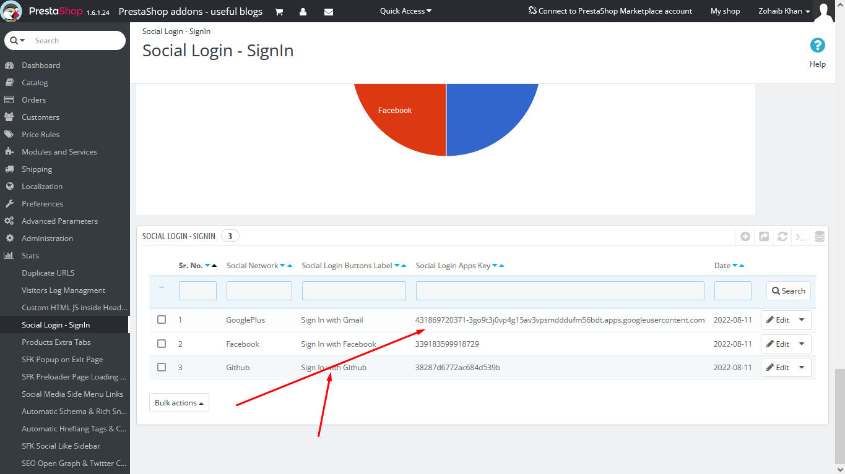Sort Date column descending
Screen dimensions: 845x474
coord(735,266)
